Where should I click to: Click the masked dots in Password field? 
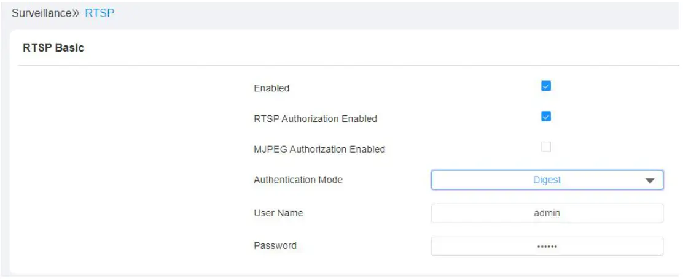(547, 247)
